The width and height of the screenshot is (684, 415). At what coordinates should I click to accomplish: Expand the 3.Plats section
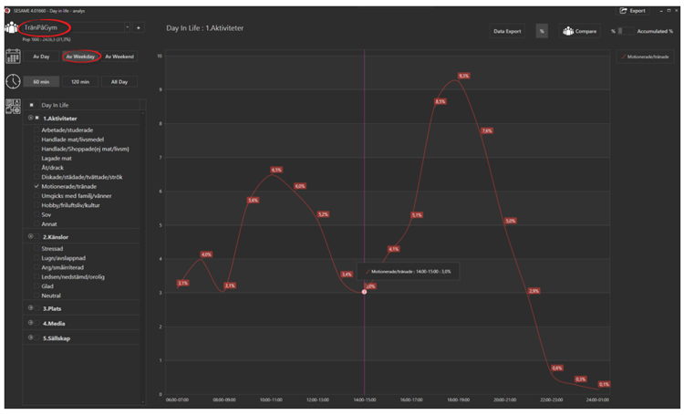31,308
